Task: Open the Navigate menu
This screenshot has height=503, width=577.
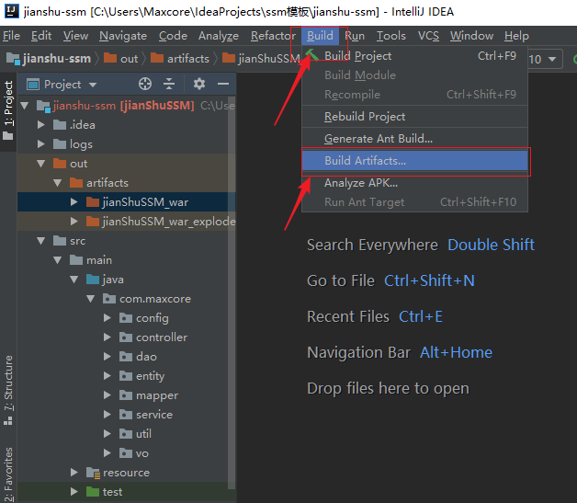Action: [123, 36]
